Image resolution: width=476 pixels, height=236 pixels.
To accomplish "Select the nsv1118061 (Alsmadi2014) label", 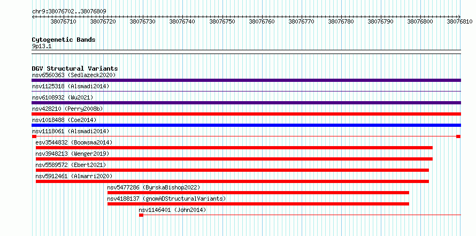I will [x=71, y=131].
